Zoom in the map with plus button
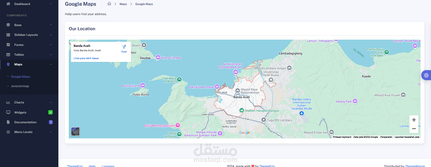Screen dimensions: 431x167 (414, 120)
